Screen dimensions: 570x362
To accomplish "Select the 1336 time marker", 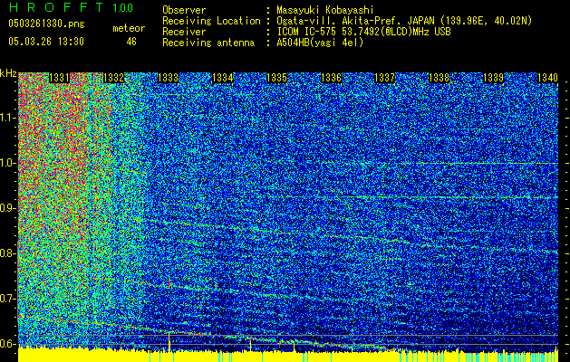I will [331, 78].
